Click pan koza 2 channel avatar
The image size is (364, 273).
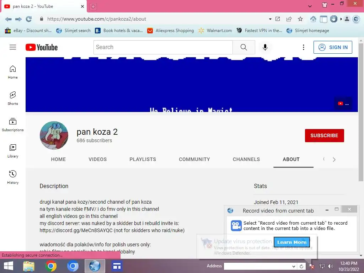coord(54,135)
